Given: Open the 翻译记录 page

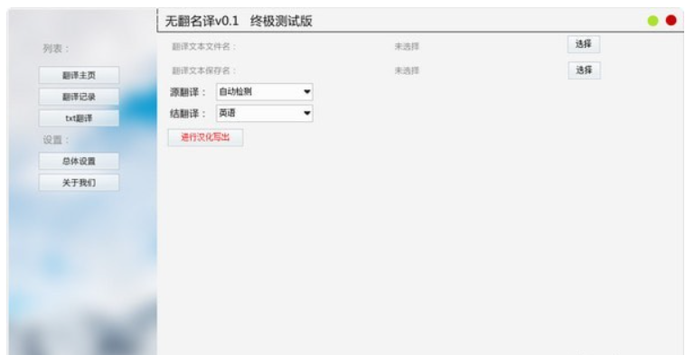Looking at the screenshot, I should point(79,97).
